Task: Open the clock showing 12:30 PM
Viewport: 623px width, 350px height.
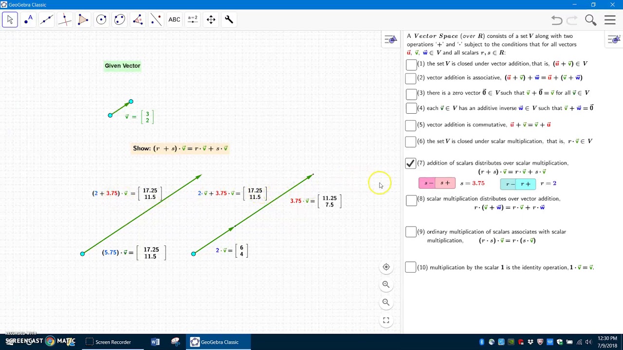Action: click(607, 342)
